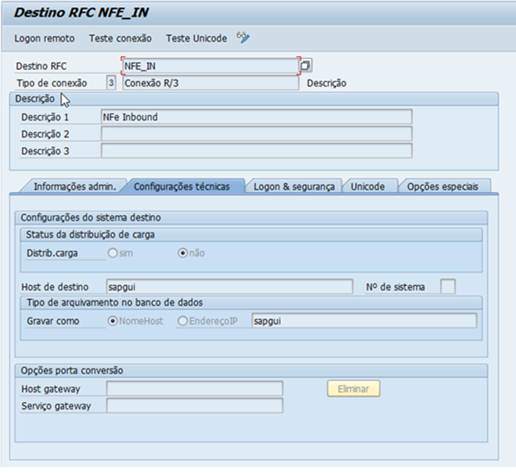This screenshot has width=516, height=473.
Task: Click the Configurações do sistema destino header
Action: [x=251, y=218]
